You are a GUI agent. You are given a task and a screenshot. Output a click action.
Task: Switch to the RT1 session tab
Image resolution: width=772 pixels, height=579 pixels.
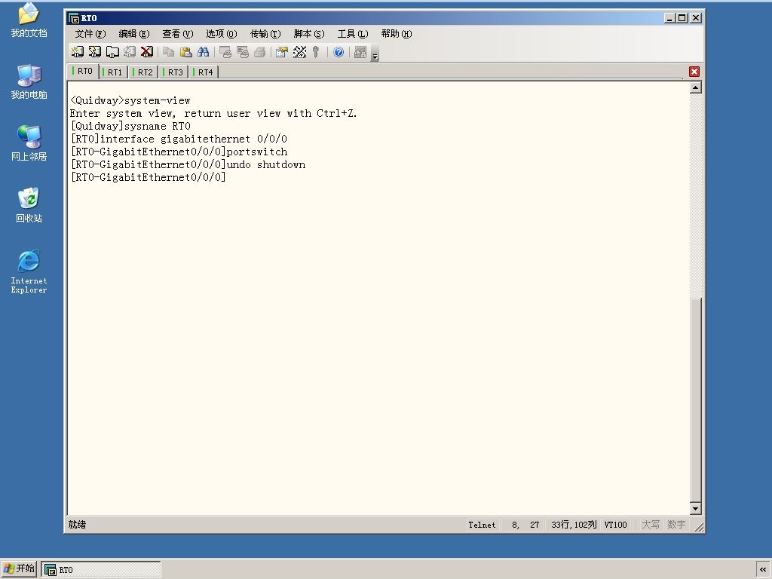[x=114, y=72]
